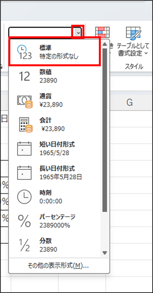This screenshot has height=293, width=153.
Task: Select the 標準 特定の形式なし entry
Action: click(x=55, y=52)
